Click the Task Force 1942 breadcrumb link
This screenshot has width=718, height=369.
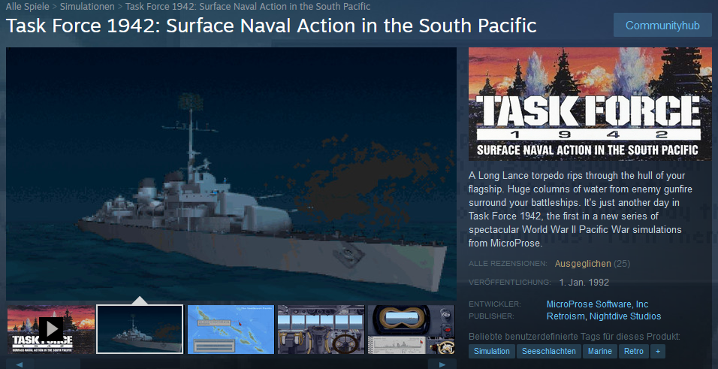(x=248, y=7)
